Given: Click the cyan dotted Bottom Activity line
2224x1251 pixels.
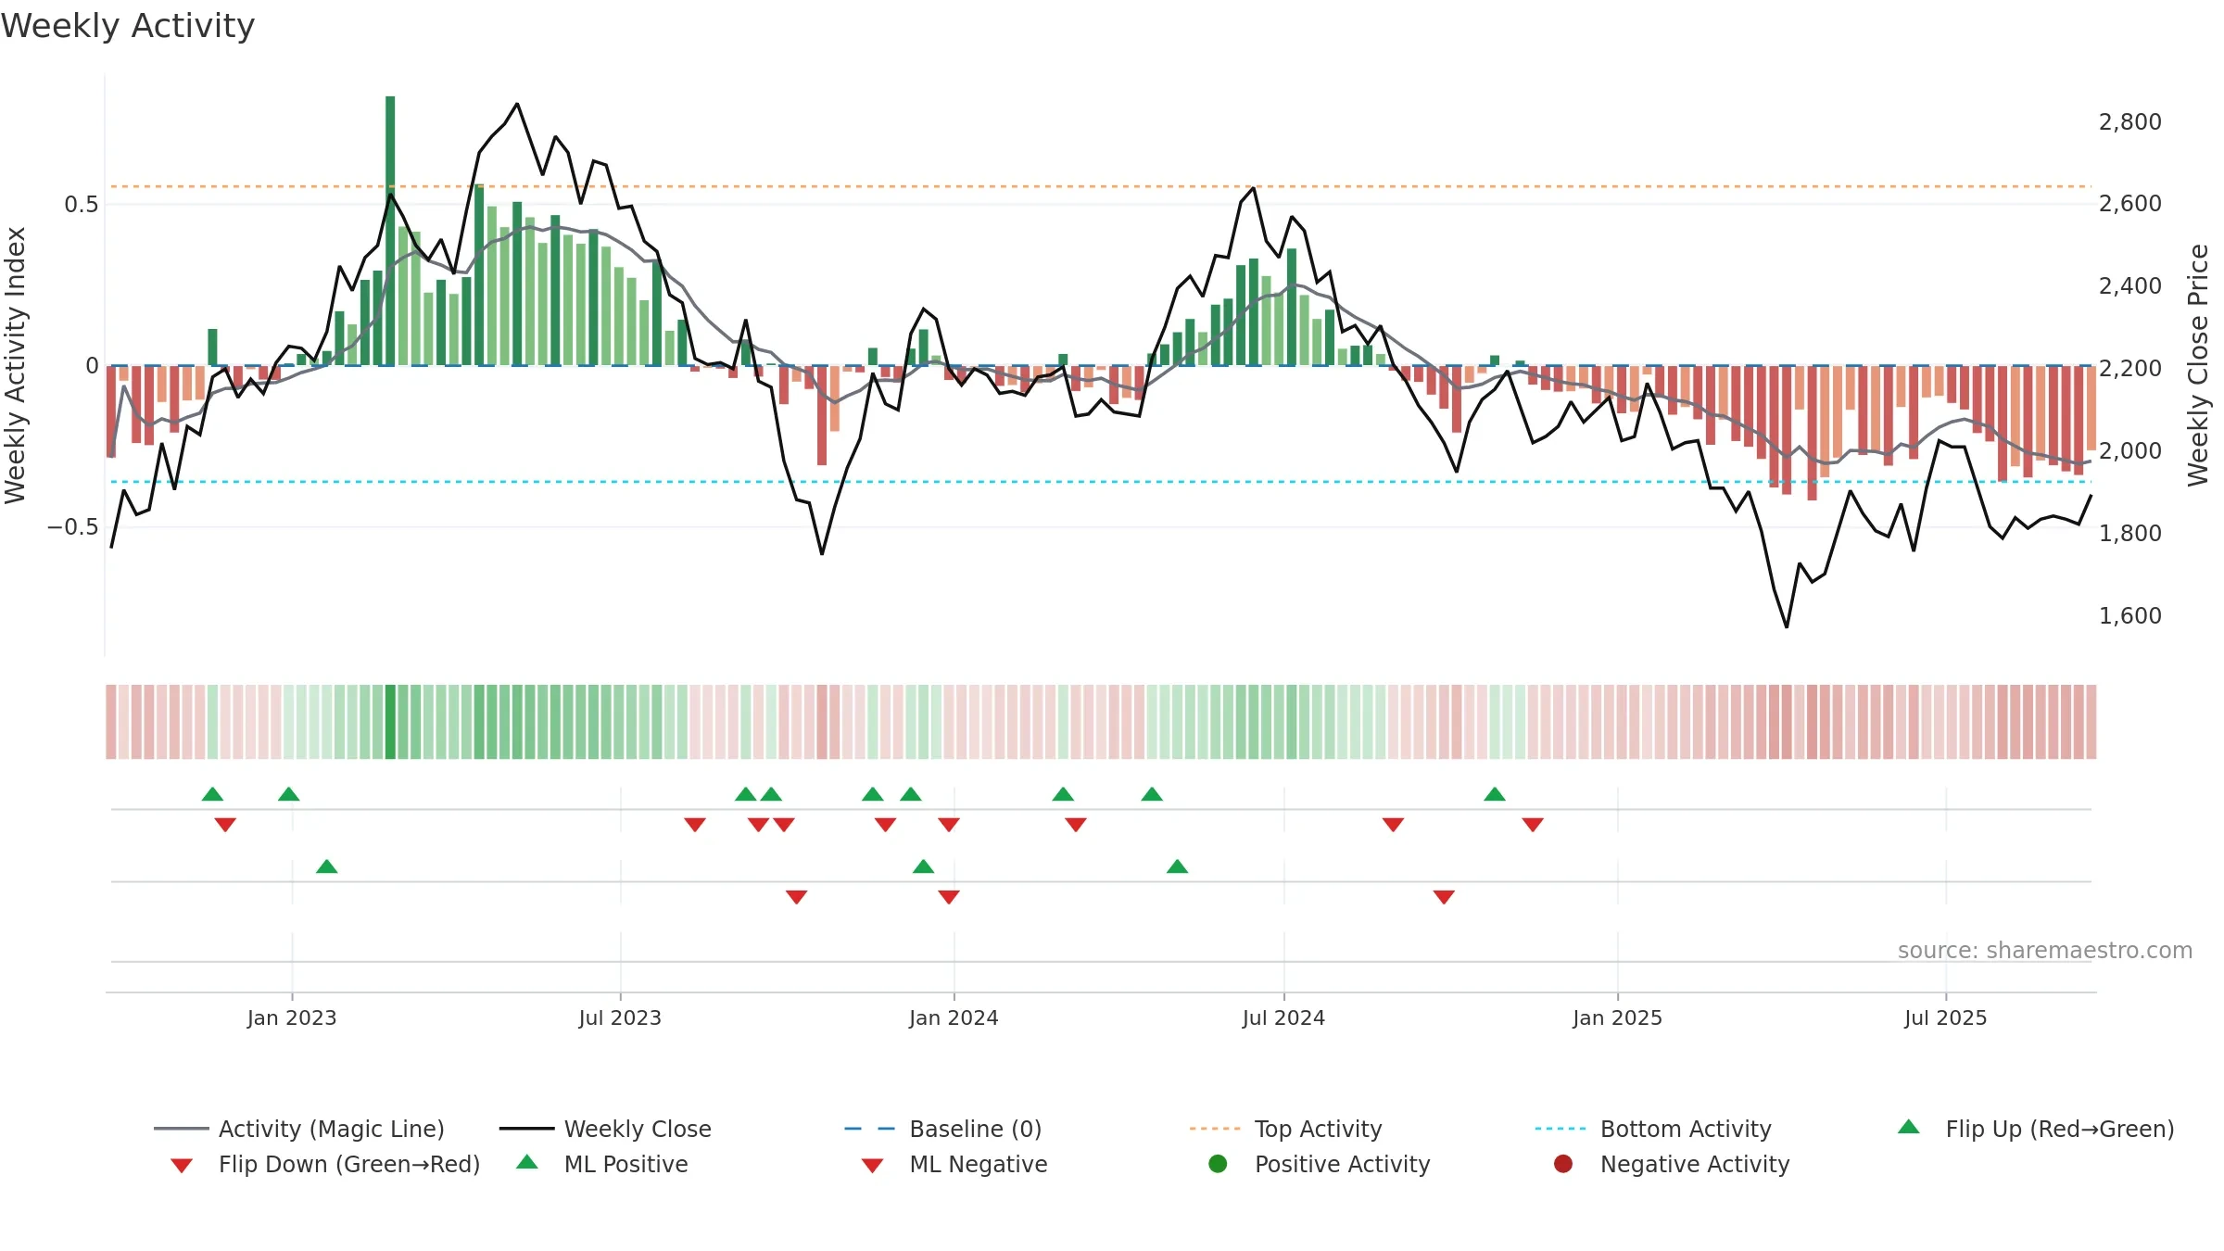Looking at the screenshot, I should coord(1101,482).
